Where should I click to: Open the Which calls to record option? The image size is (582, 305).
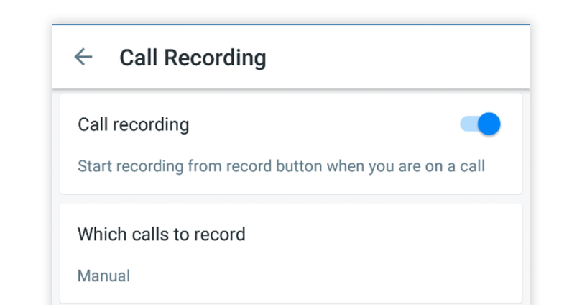click(x=161, y=234)
